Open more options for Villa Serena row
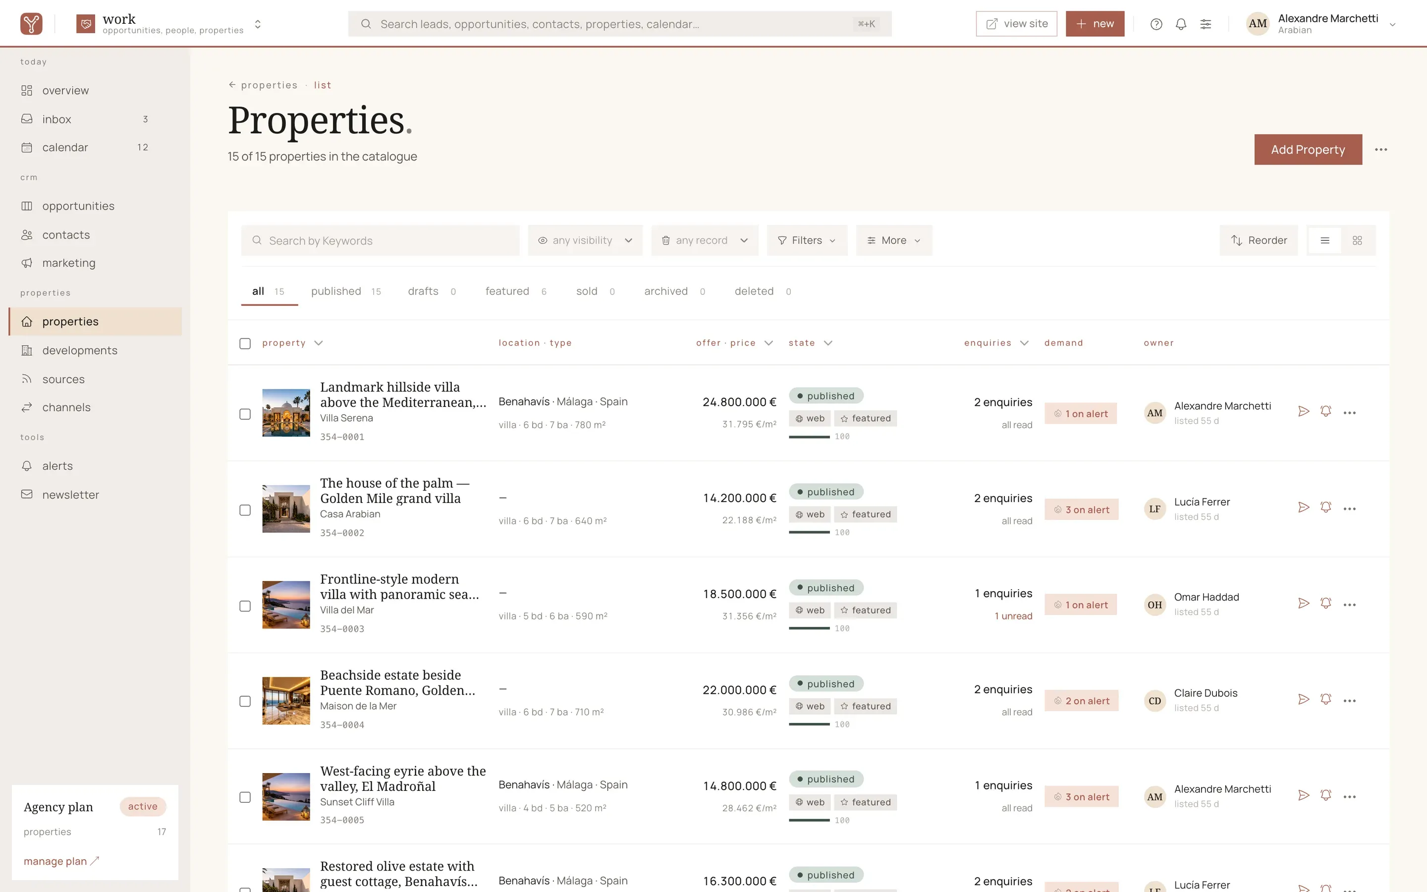 (1349, 412)
